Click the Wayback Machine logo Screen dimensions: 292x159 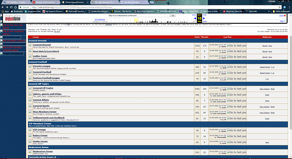(x=13, y=19)
